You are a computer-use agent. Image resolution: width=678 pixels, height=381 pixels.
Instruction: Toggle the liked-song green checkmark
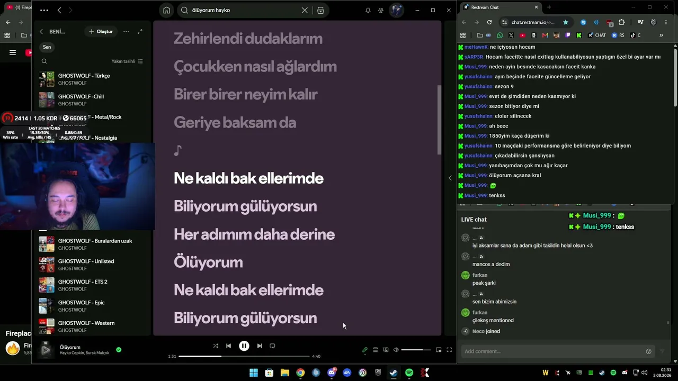tap(119, 349)
